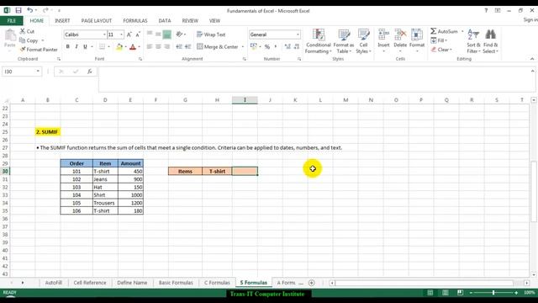
Task: Open Conditional Formatting
Action: tap(319, 41)
